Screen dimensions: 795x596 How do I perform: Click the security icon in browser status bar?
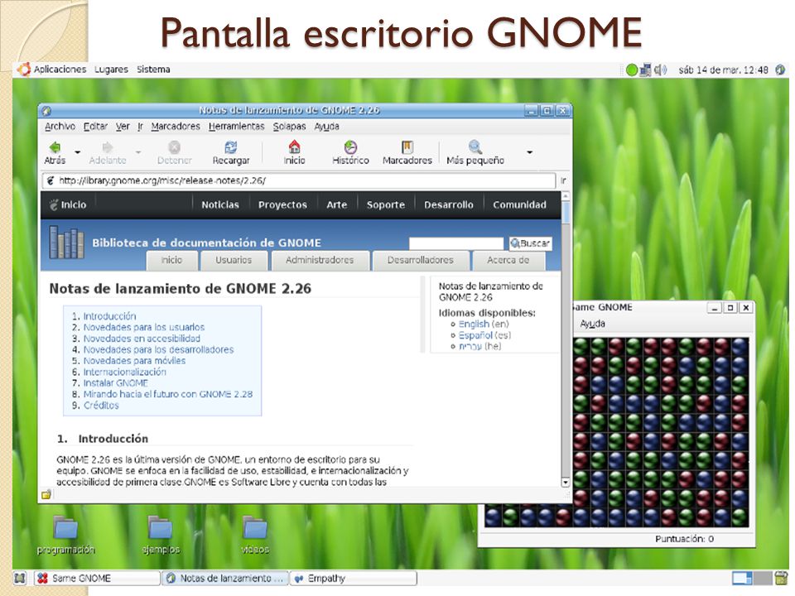click(x=46, y=495)
